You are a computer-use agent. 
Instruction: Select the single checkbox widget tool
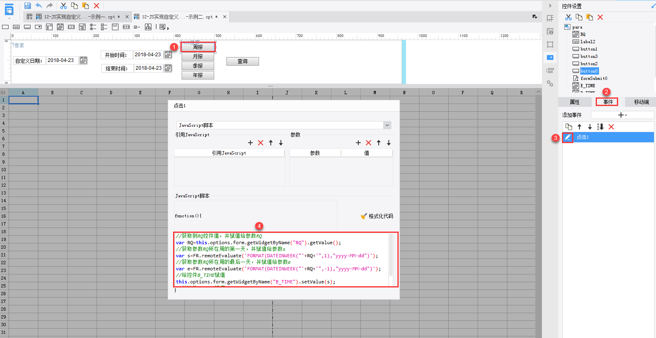(137, 27)
